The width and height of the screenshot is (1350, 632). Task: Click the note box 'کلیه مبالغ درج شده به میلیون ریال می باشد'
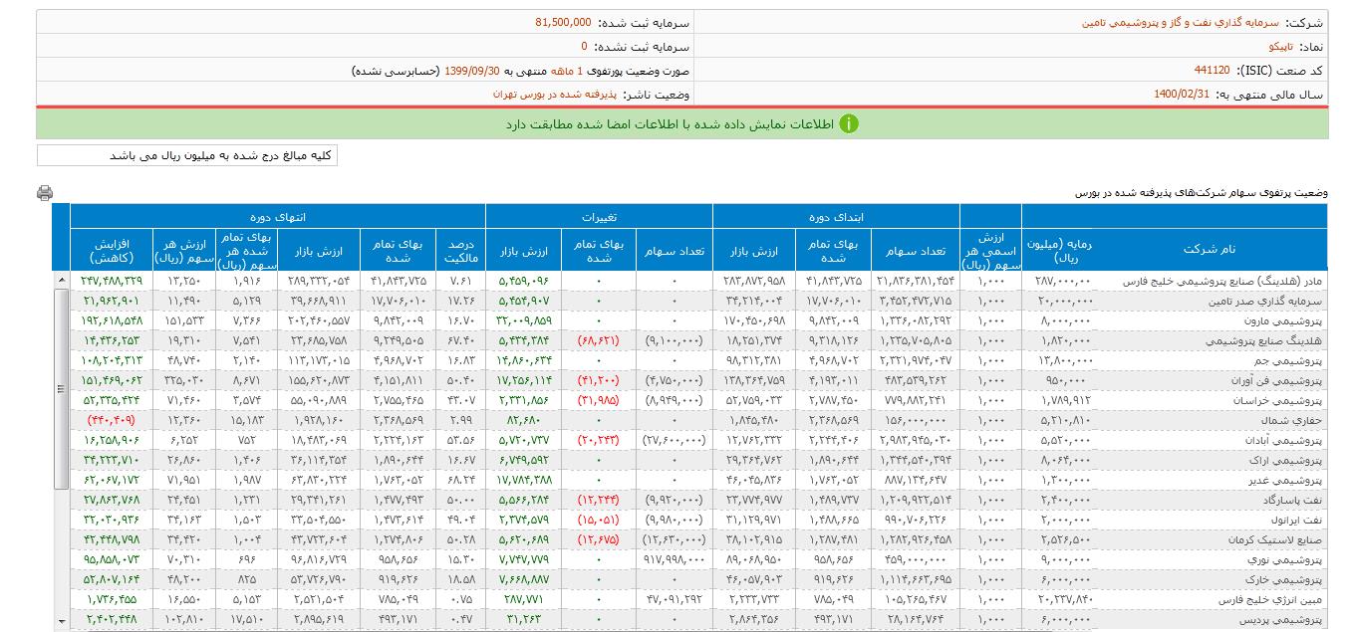[187, 156]
